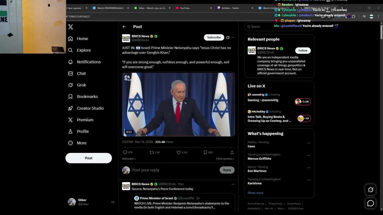Open Karishma trending topic
Screen dimensions: 383x215
[x=255, y=183]
